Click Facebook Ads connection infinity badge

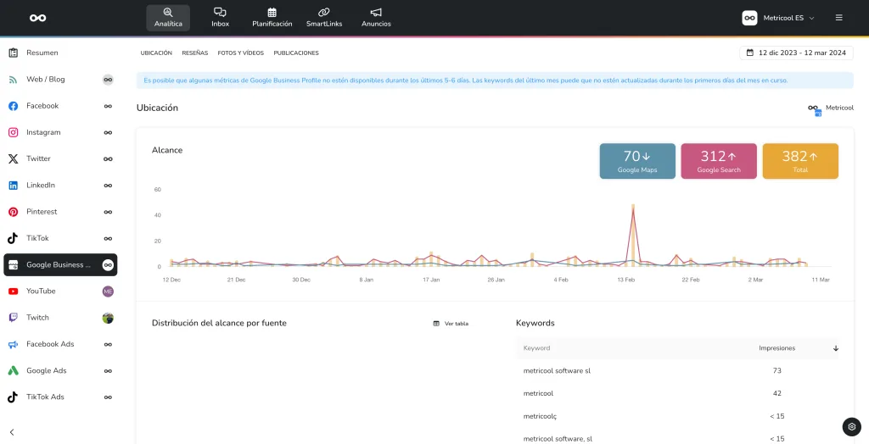[x=108, y=344]
